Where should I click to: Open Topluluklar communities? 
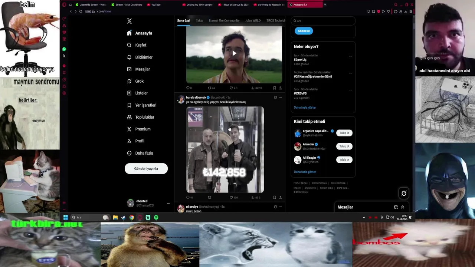(x=140, y=117)
